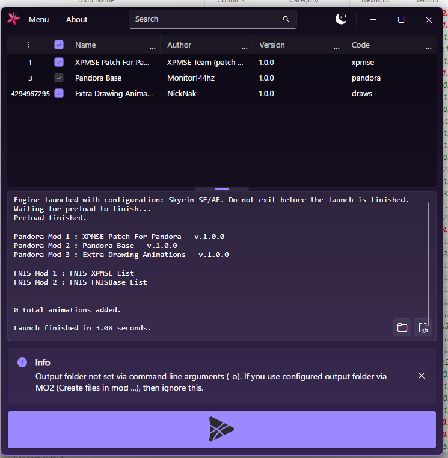The height and width of the screenshot is (458, 448).
Task: Open the Name column ellipsis menu
Action: click(x=153, y=49)
